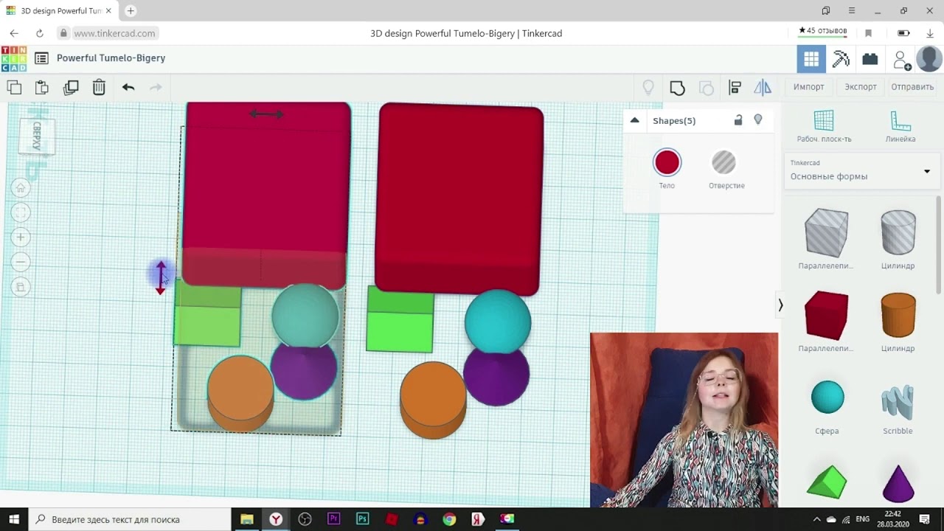Reload the browser page
944x531 pixels.
click(x=39, y=33)
